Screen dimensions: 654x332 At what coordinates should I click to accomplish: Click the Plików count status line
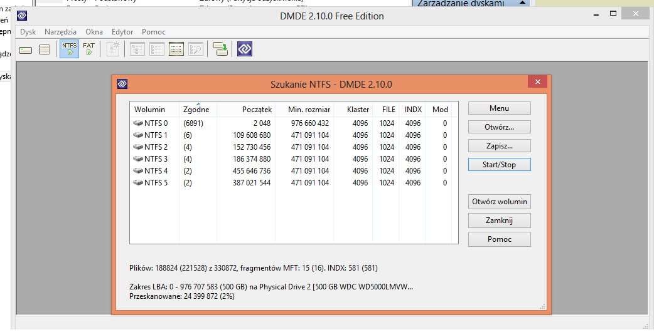254,268
